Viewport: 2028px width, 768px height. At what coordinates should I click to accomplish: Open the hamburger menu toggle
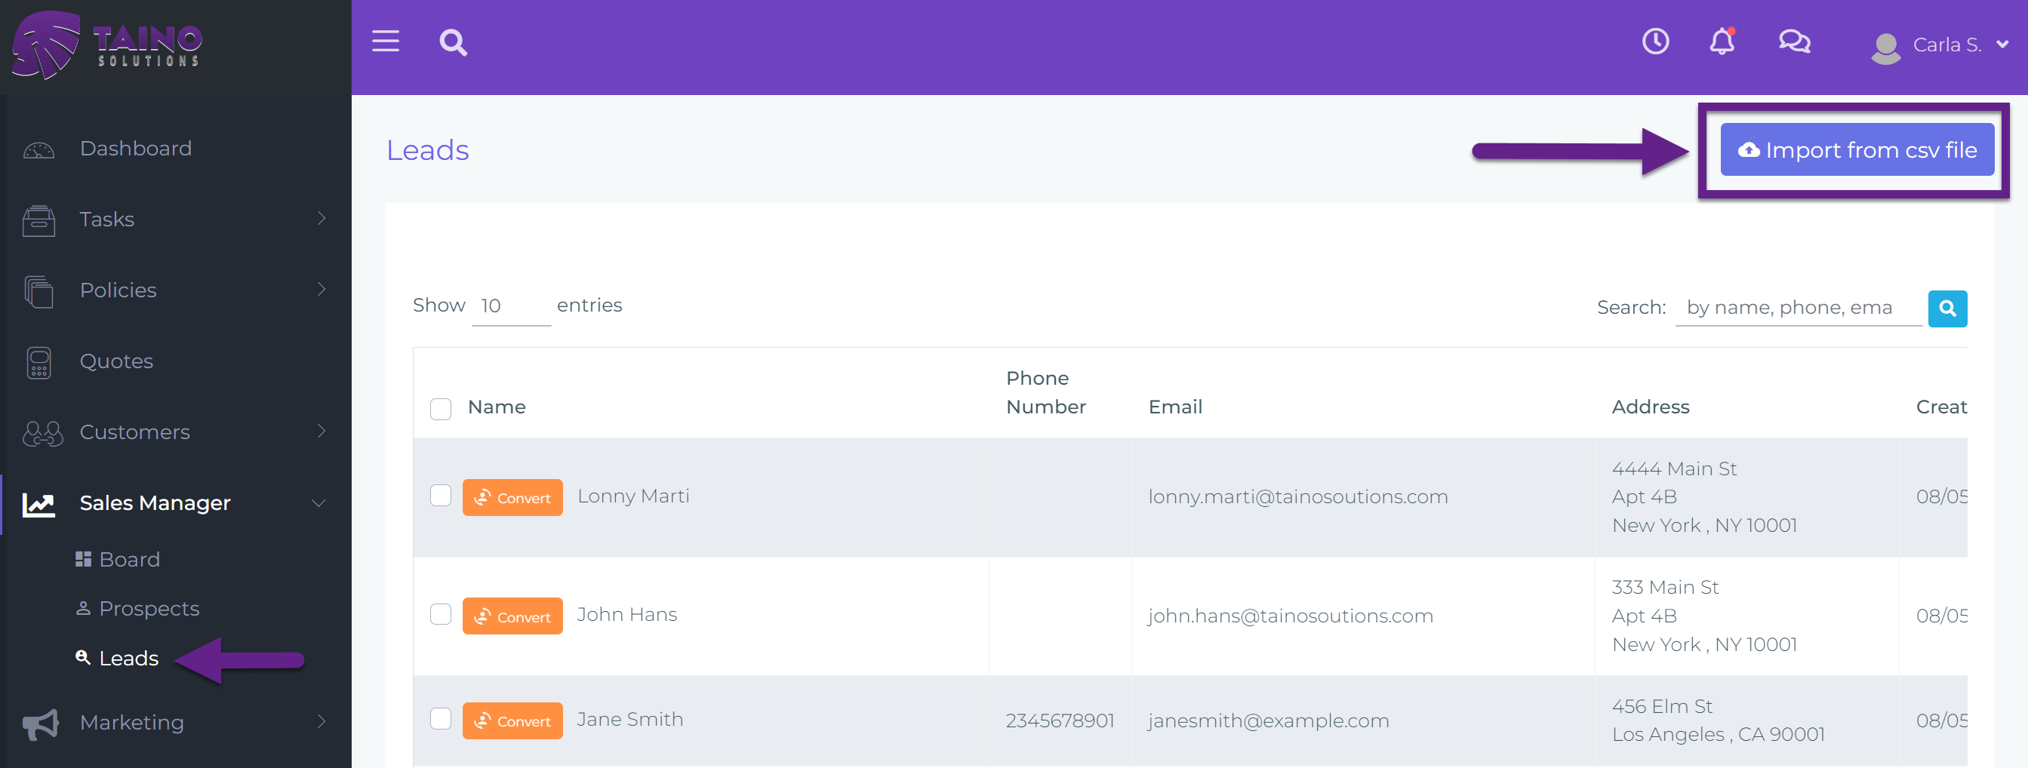coord(385,41)
